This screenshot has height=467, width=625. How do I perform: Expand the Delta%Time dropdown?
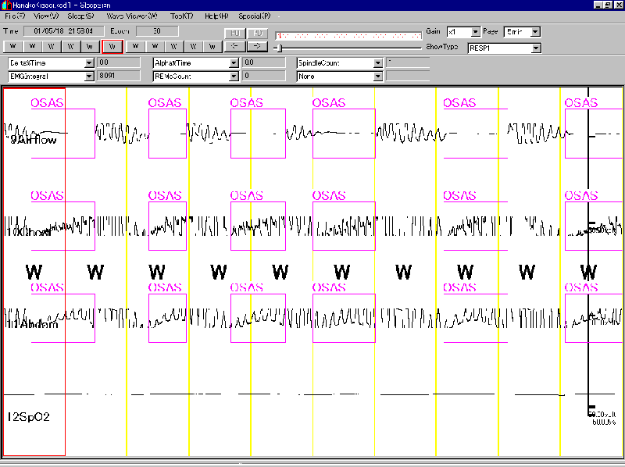[x=89, y=63]
